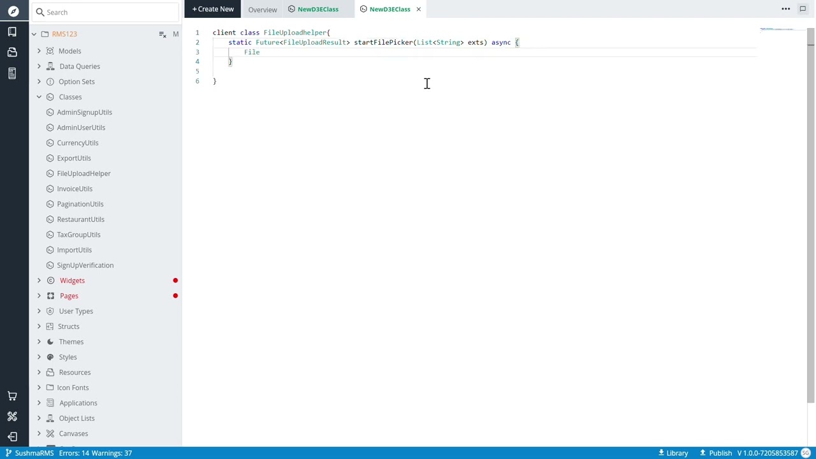Click the collapse-all list icon beside RMS123
Image resolution: width=816 pixels, height=459 pixels.
[163, 34]
